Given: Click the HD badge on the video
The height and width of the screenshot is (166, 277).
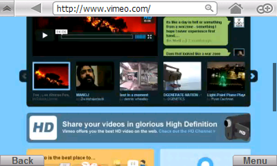Looking at the screenshot, I should click(148, 19).
